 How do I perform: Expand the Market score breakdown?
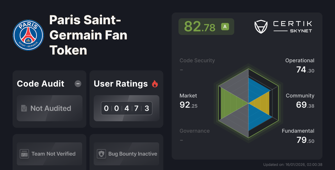tap(188, 95)
